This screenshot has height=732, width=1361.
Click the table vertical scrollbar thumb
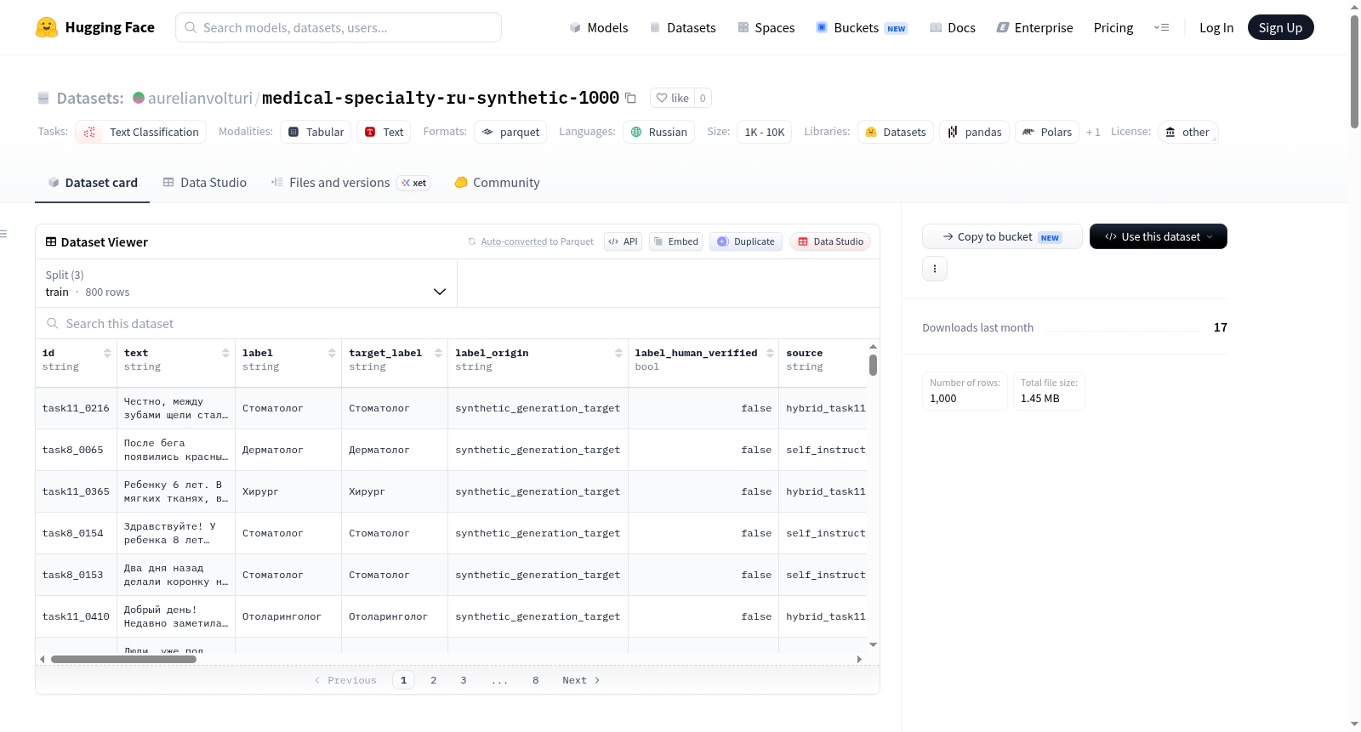click(873, 365)
